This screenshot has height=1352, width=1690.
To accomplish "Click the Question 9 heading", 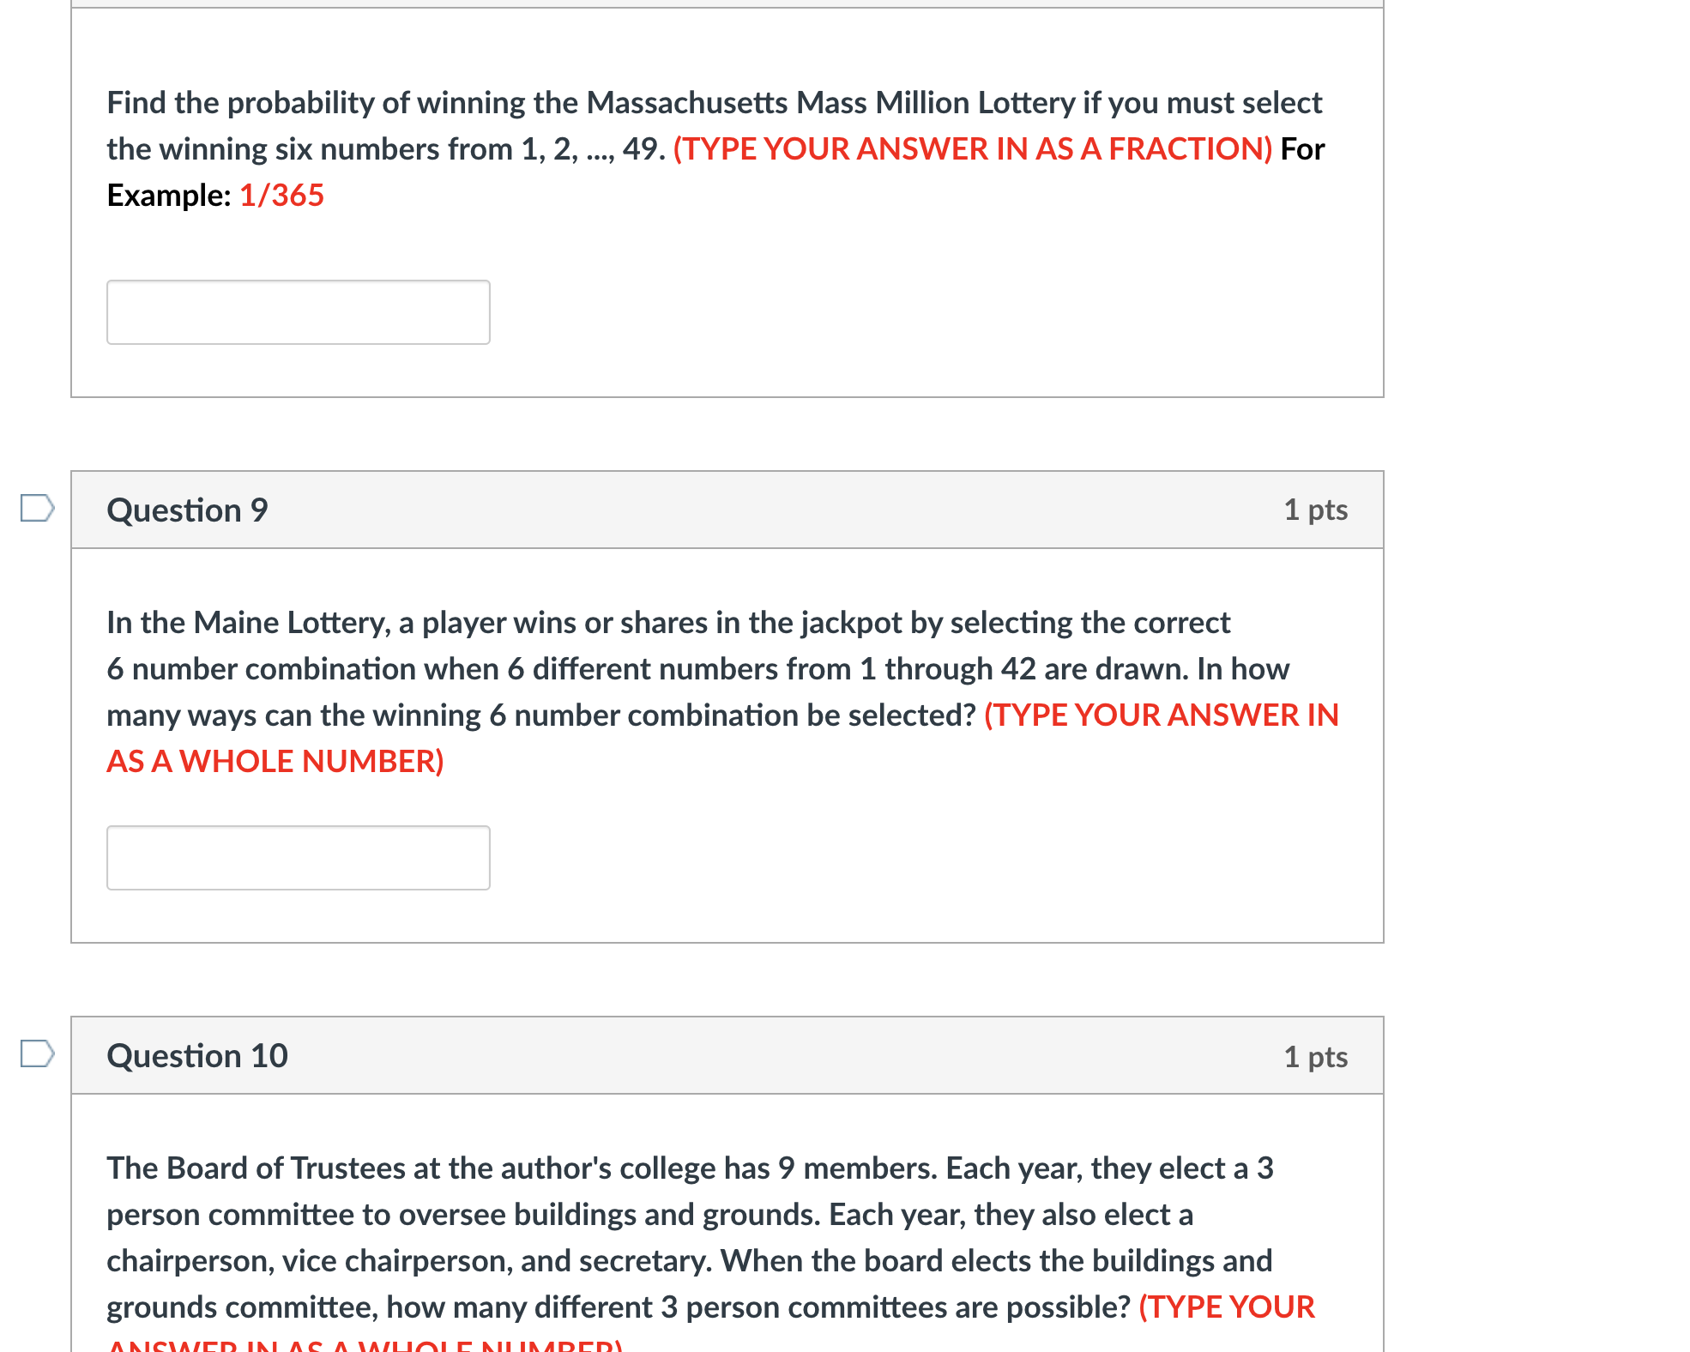I will (187, 510).
